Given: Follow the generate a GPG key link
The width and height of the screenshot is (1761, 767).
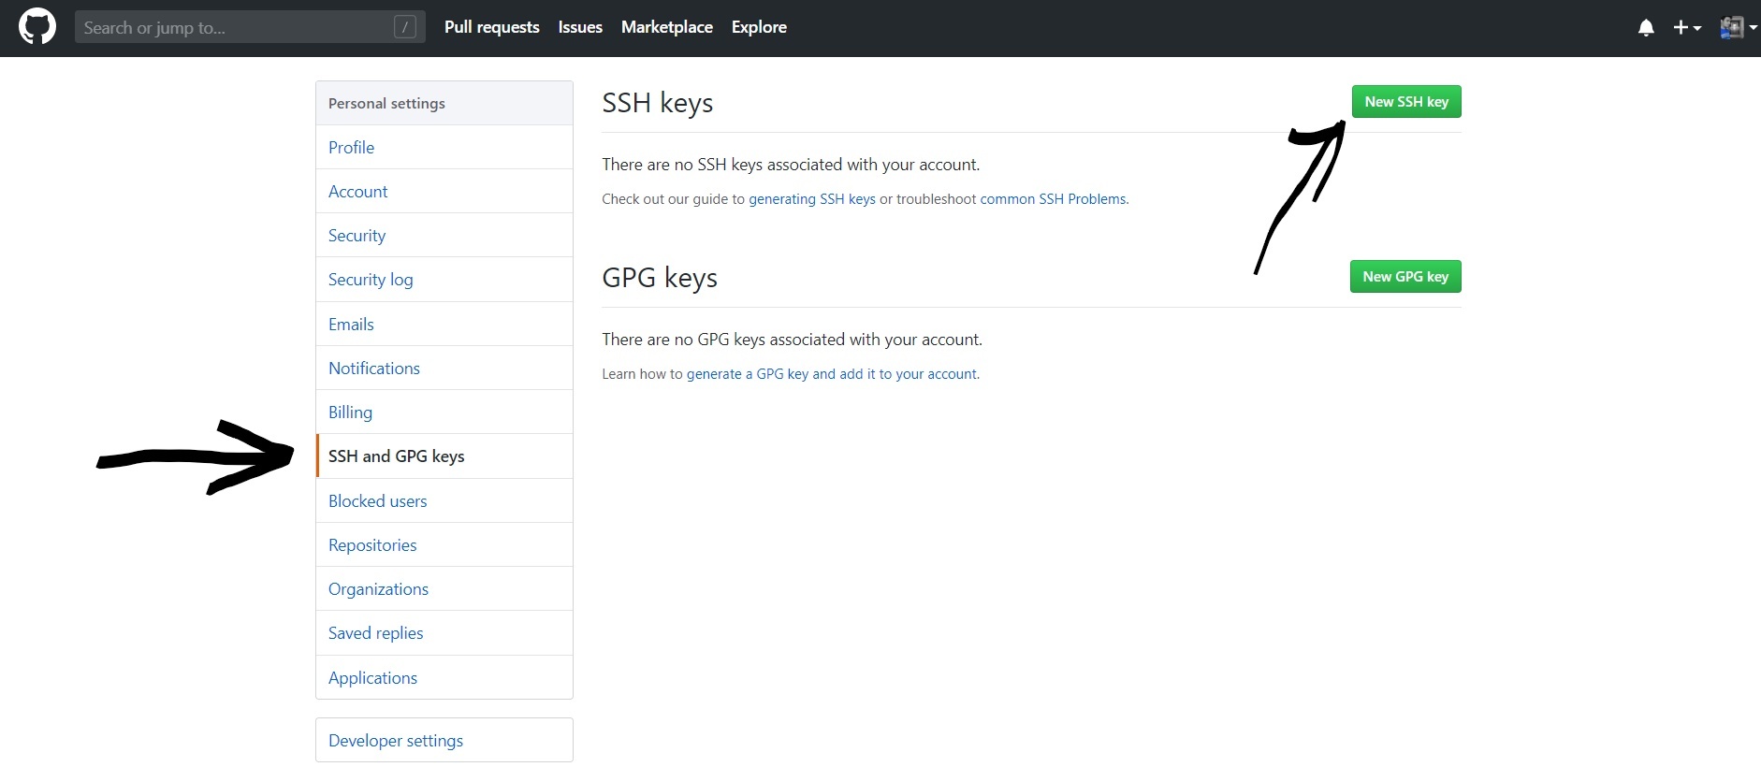Looking at the screenshot, I should [x=832, y=374].
